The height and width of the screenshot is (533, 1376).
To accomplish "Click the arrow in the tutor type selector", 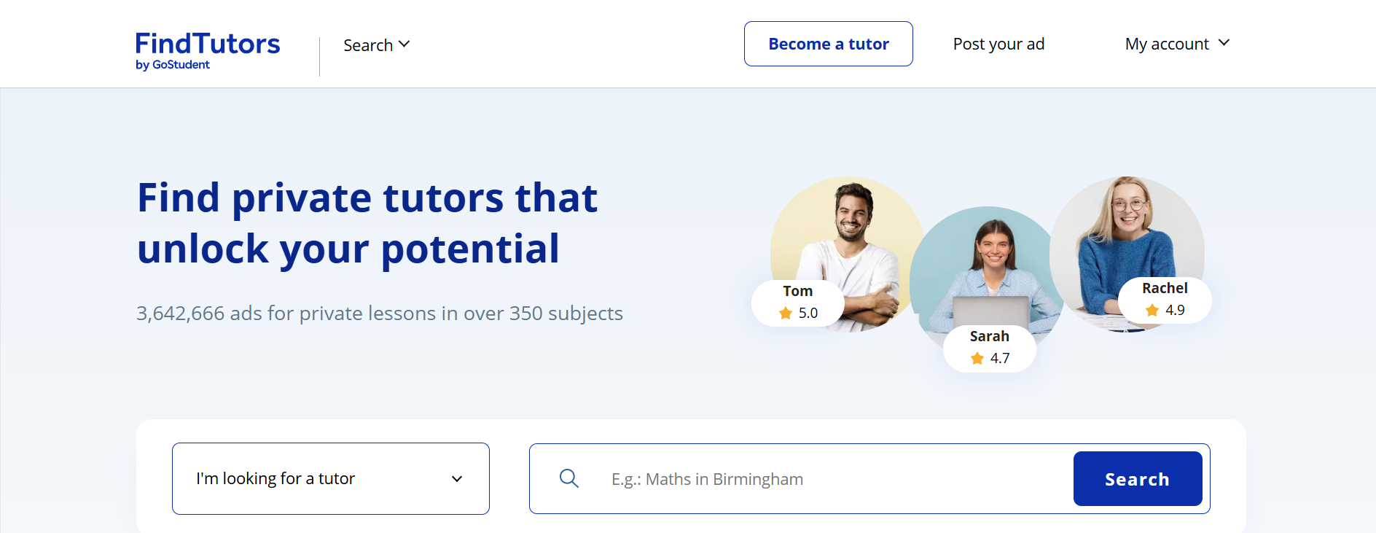I will pyautogui.click(x=457, y=479).
